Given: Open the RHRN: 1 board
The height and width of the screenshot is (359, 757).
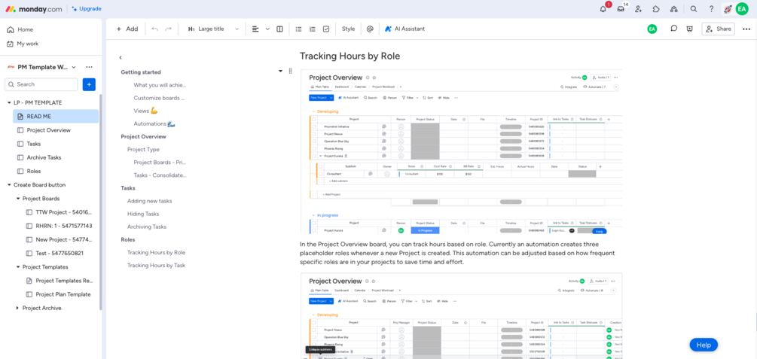Looking at the screenshot, I should [64, 226].
